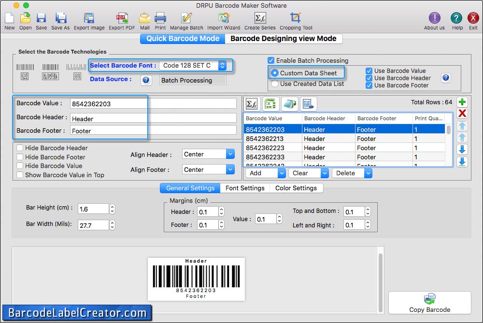Click the Bar Width stepper arrows
483x323 pixels.
pos(113,225)
